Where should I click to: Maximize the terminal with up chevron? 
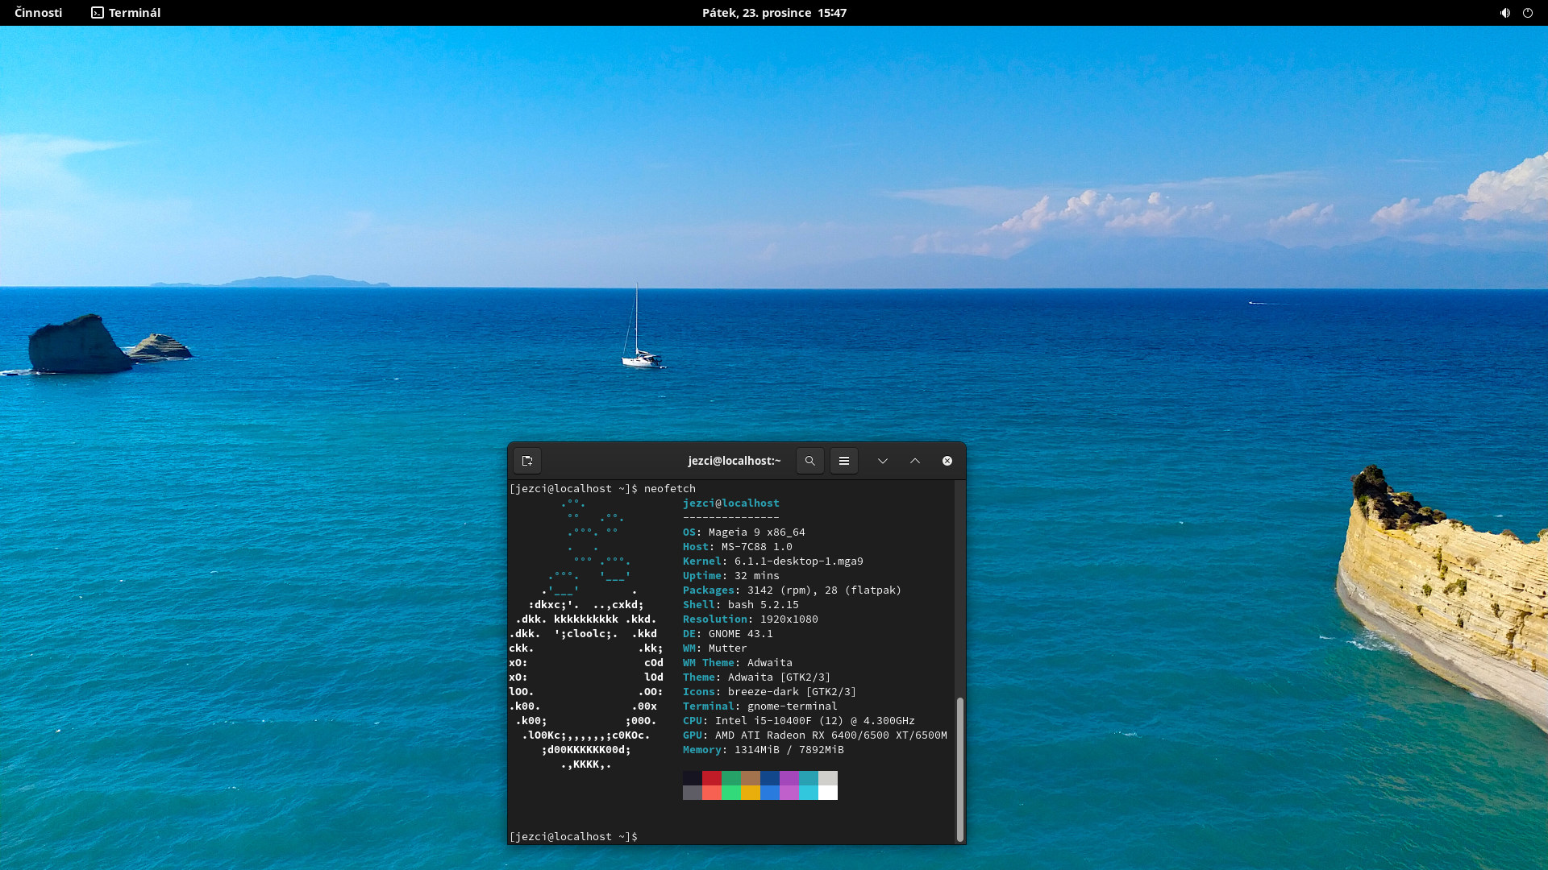915,461
